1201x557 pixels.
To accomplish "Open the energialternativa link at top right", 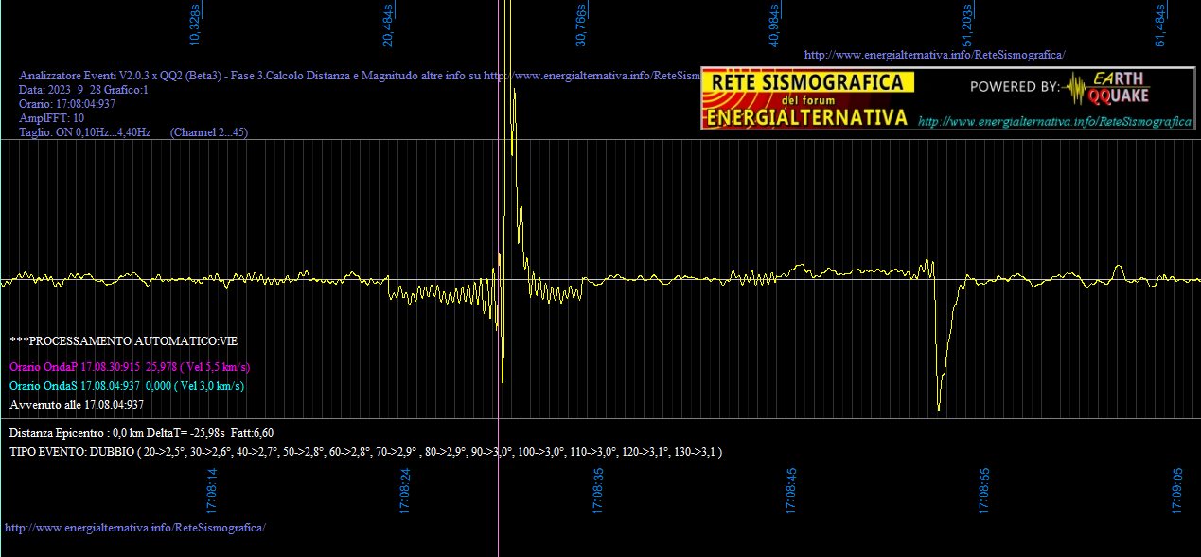I will pos(934,55).
